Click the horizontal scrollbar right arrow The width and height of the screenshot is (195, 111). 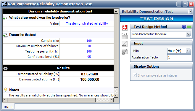(111, 100)
